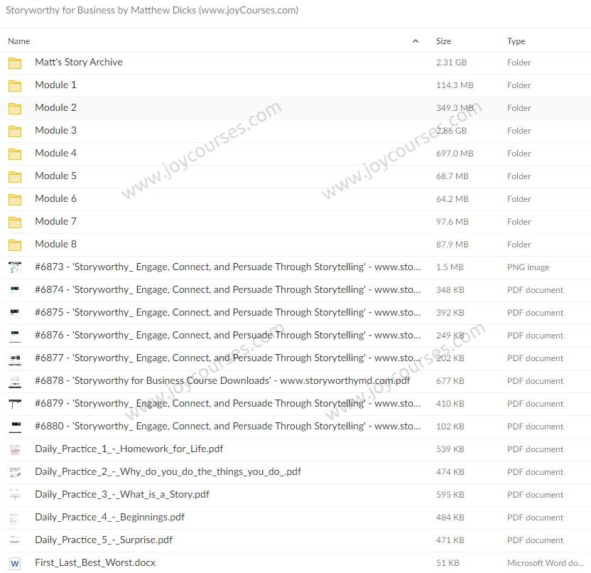The width and height of the screenshot is (591, 573).
Task: Select Daily_Practice_5_-_Surprise.pdf file name
Action: pos(104,540)
